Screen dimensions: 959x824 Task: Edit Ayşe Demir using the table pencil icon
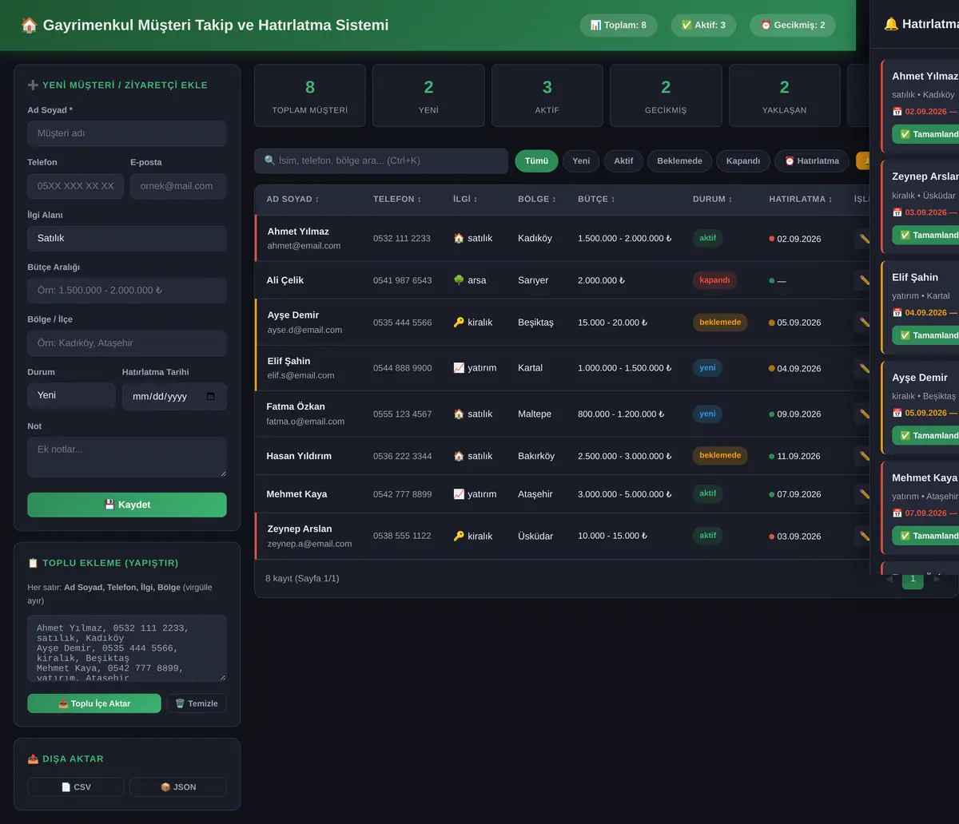[864, 323]
